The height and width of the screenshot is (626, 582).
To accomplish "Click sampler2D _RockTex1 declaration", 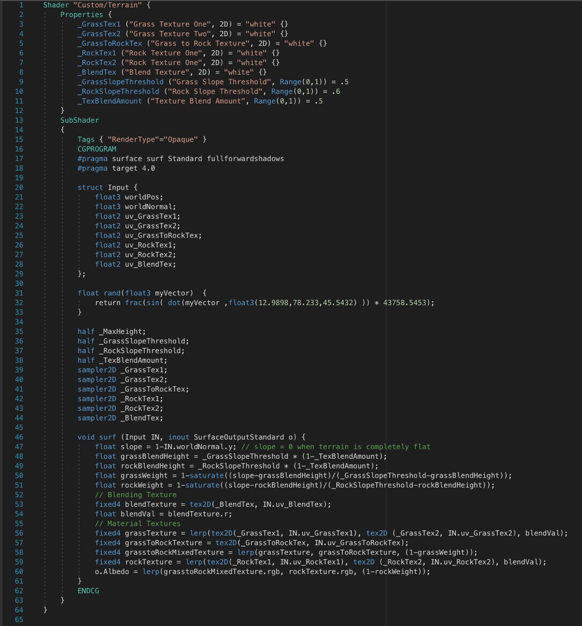I will [x=120, y=399].
